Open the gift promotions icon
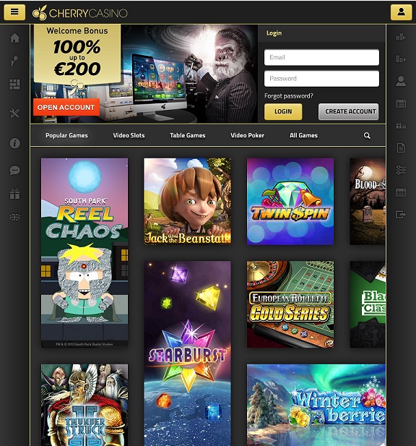 point(14,194)
